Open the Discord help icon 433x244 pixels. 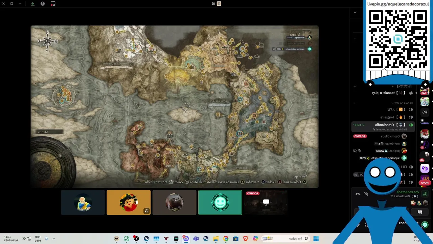[43, 4]
